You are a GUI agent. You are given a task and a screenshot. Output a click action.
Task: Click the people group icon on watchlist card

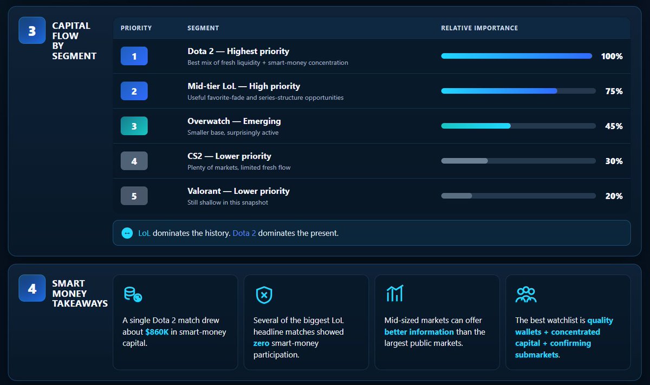(525, 294)
